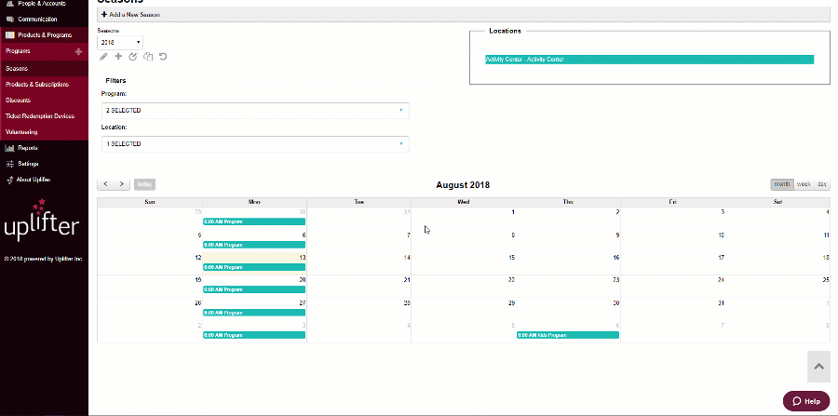838x416 pixels.
Task: Click the About Uplifter icon
Action: point(9,180)
